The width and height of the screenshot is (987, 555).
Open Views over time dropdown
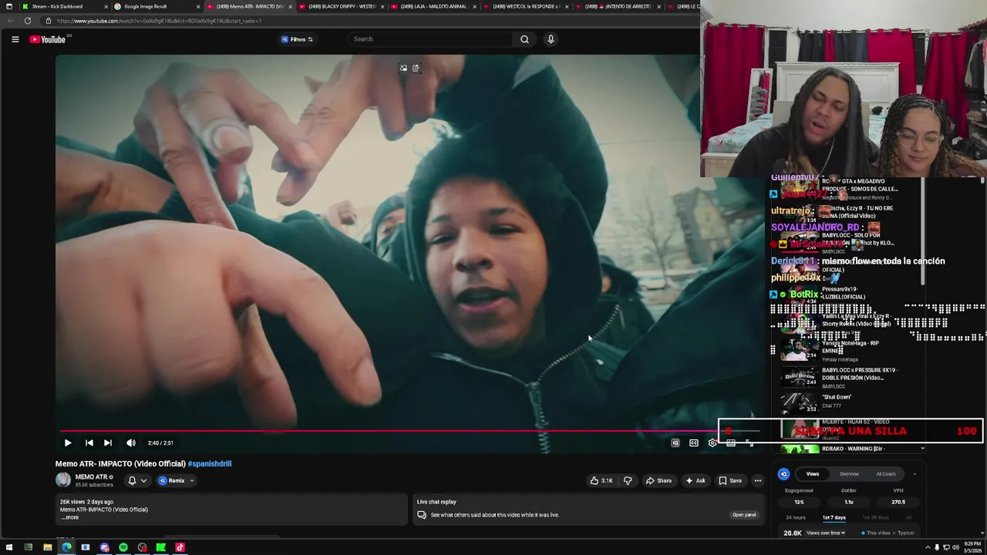coord(826,533)
